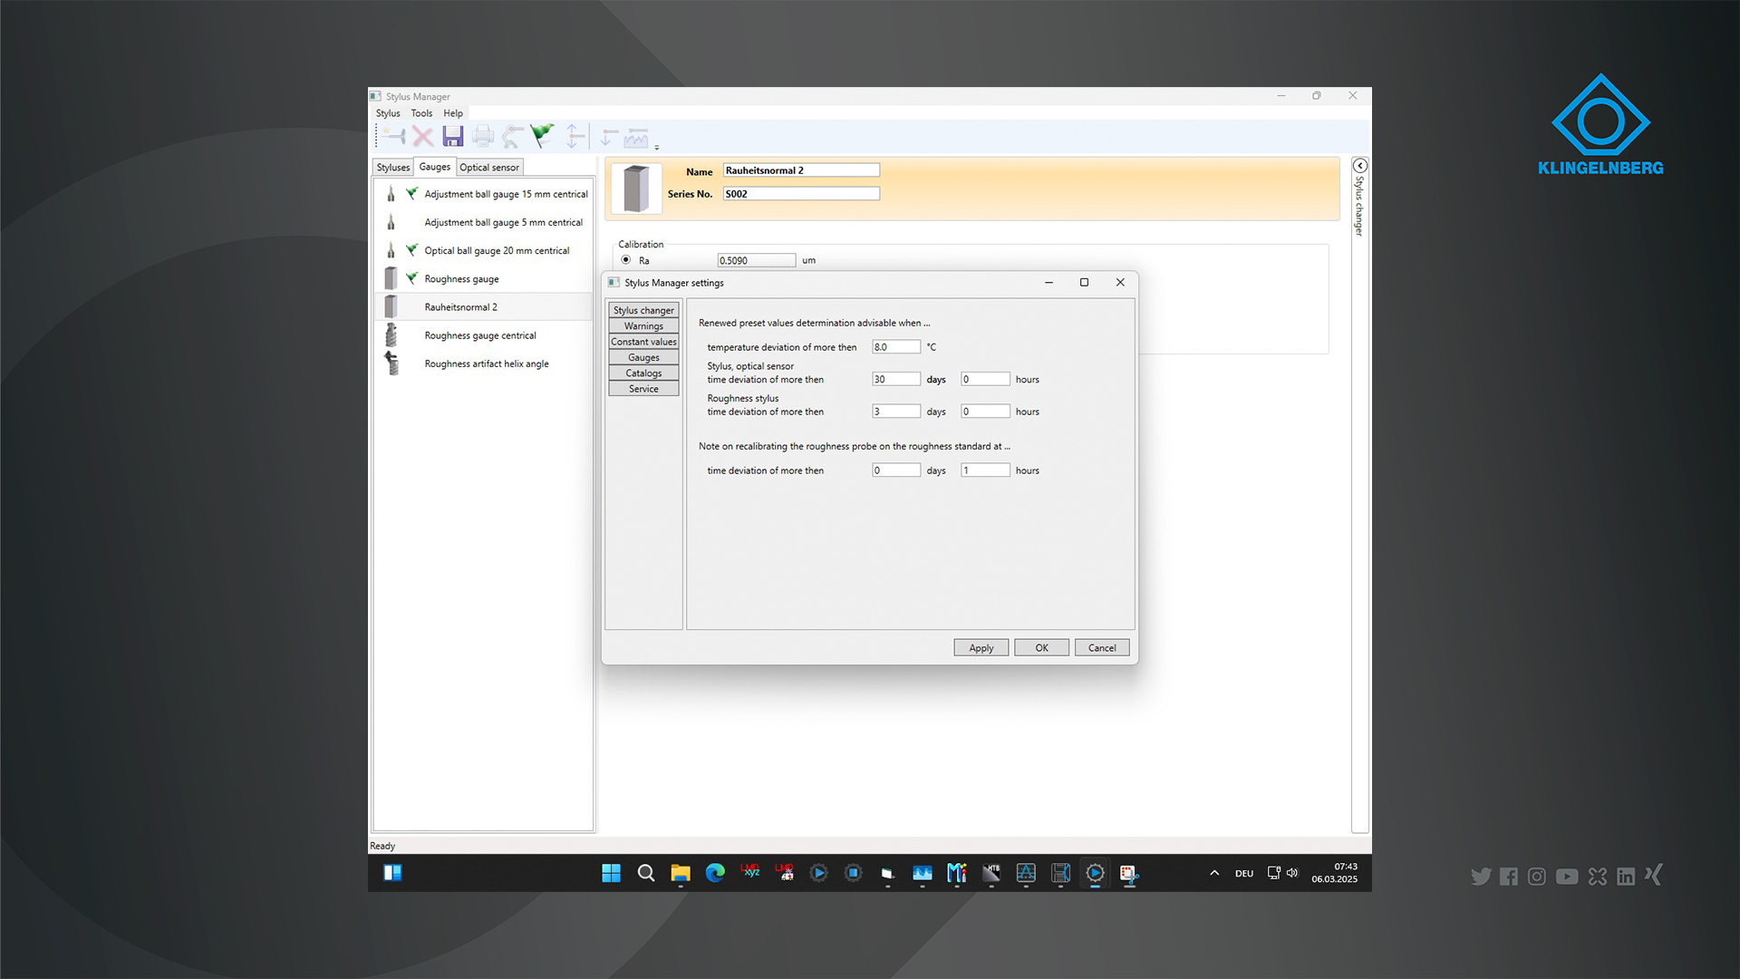The height and width of the screenshot is (979, 1740).
Task: Click the Widgets icon at taskbar left
Action: coord(392,873)
